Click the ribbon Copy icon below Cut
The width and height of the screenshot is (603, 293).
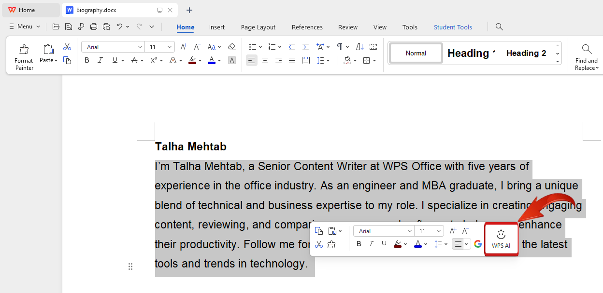(67, 60)
